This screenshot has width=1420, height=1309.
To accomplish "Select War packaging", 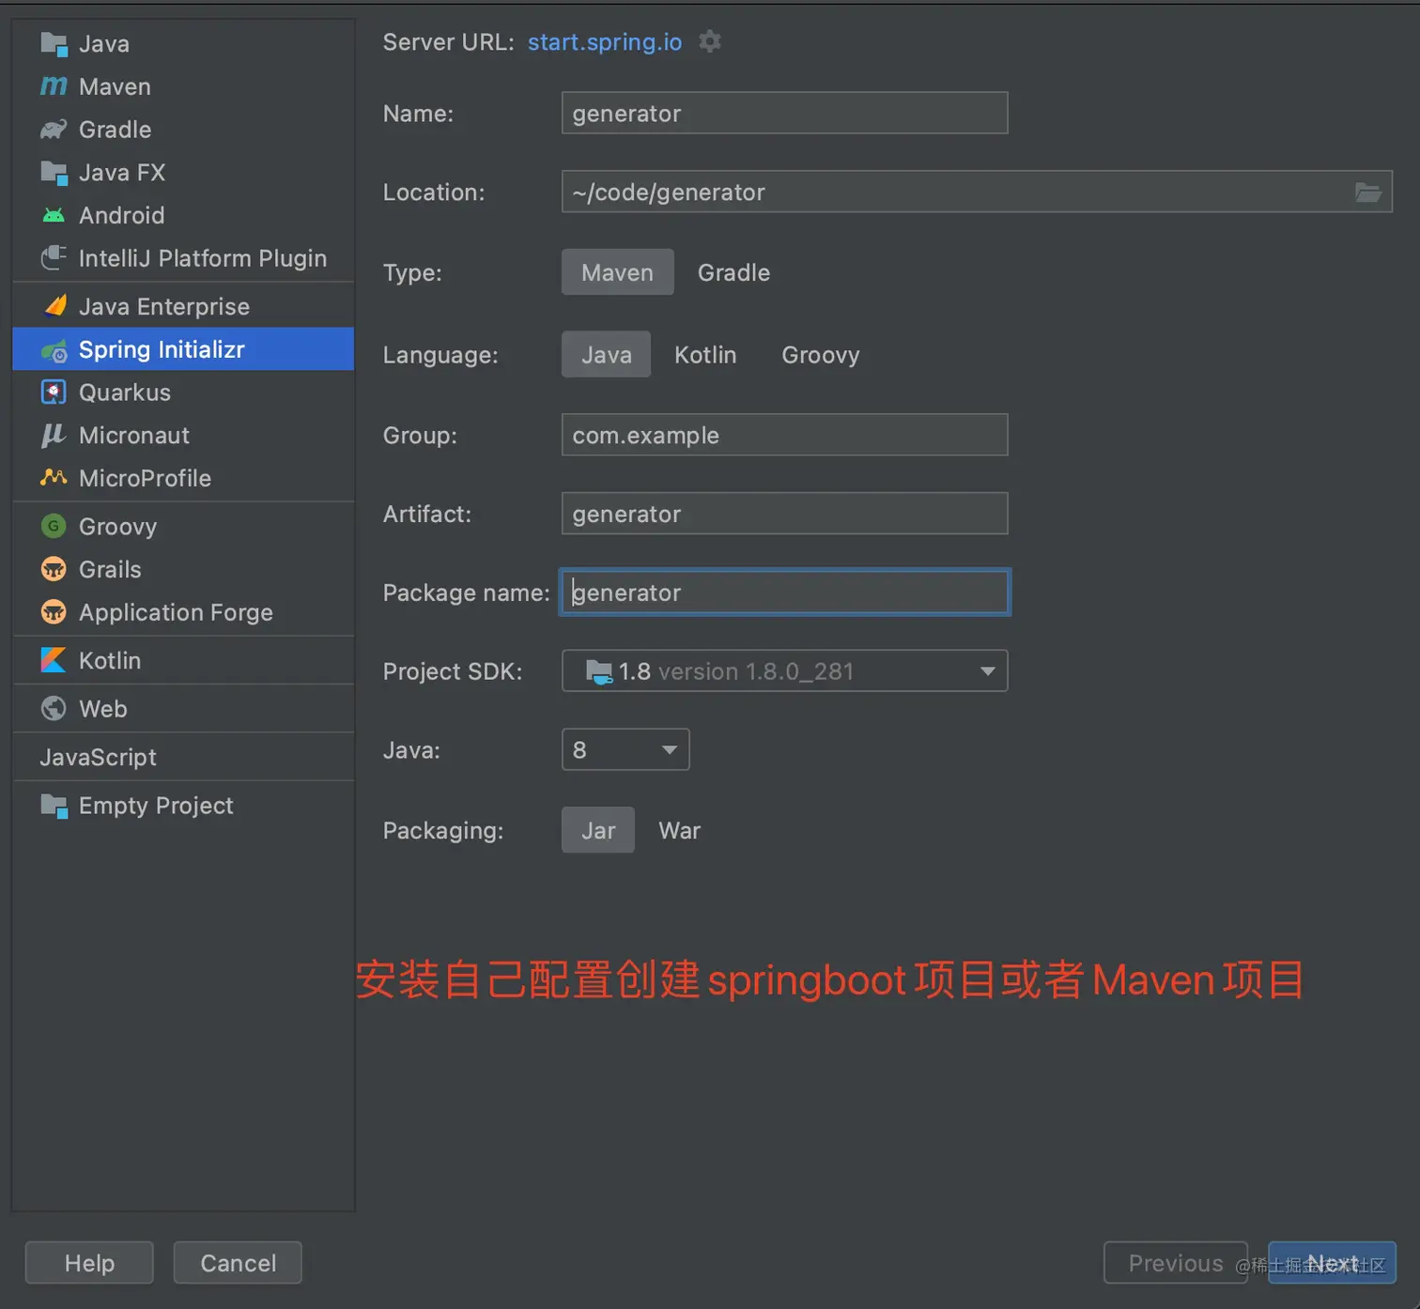I will pos(679,830).
